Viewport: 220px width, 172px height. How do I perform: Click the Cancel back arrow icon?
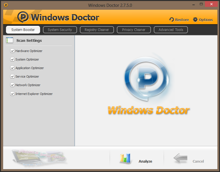click(x=180, y=158)
